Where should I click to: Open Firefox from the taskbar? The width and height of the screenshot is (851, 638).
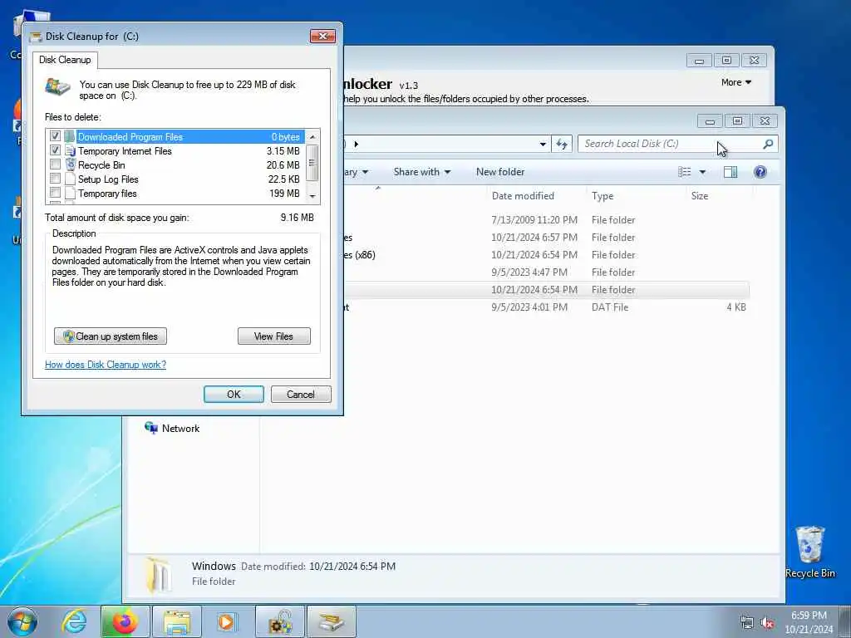click(x=125, y=621)
